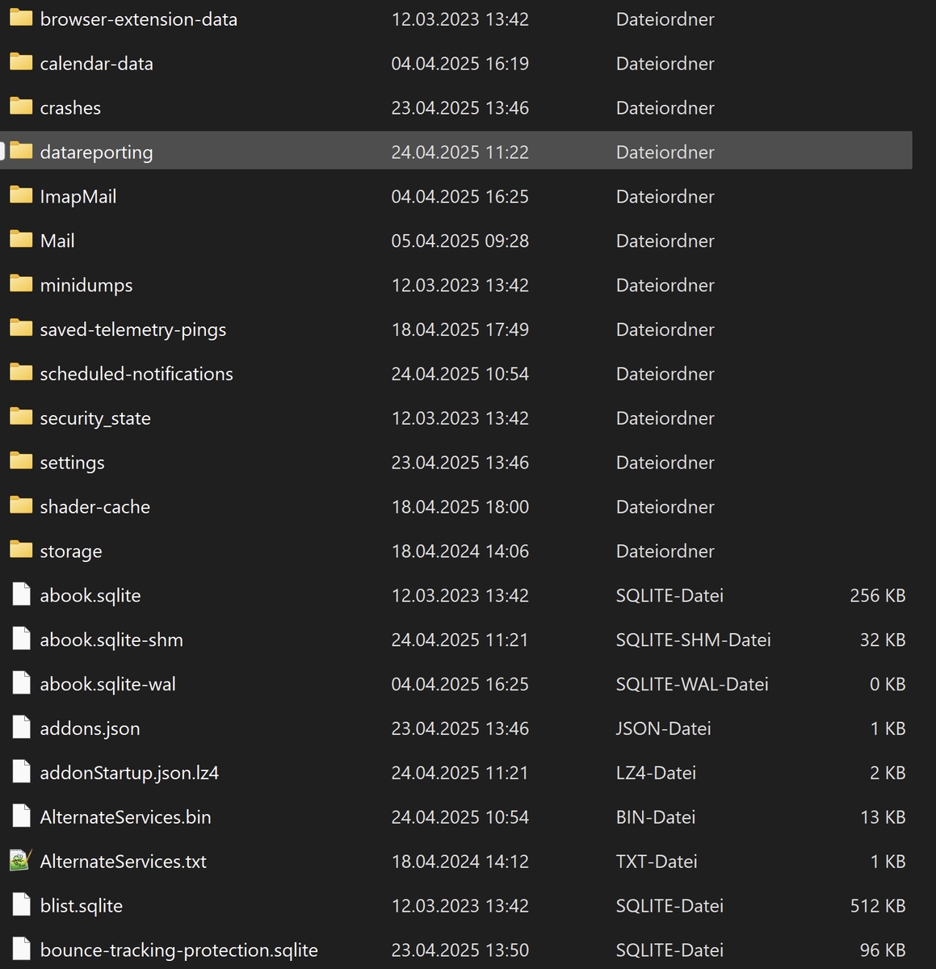Select the datareporting folder name
This screenshot has width=936, height=969.
96,153
